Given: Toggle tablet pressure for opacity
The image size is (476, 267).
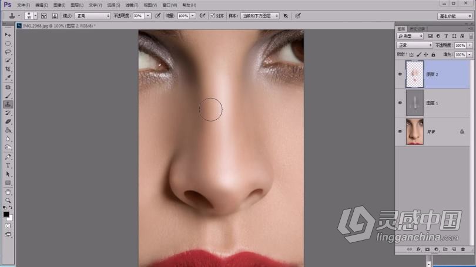Looking at the screenshot, I should tap(157, 16).
